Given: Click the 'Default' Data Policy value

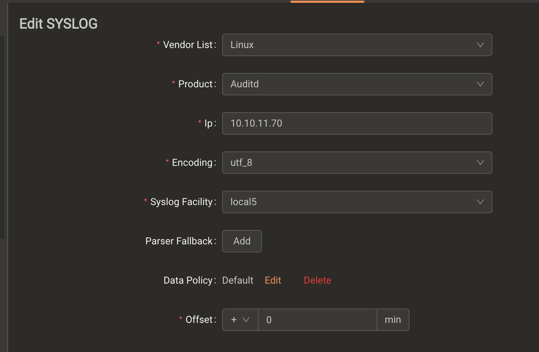Looking at the screenshot, I should pyautogui.click(x=238, y=280).
